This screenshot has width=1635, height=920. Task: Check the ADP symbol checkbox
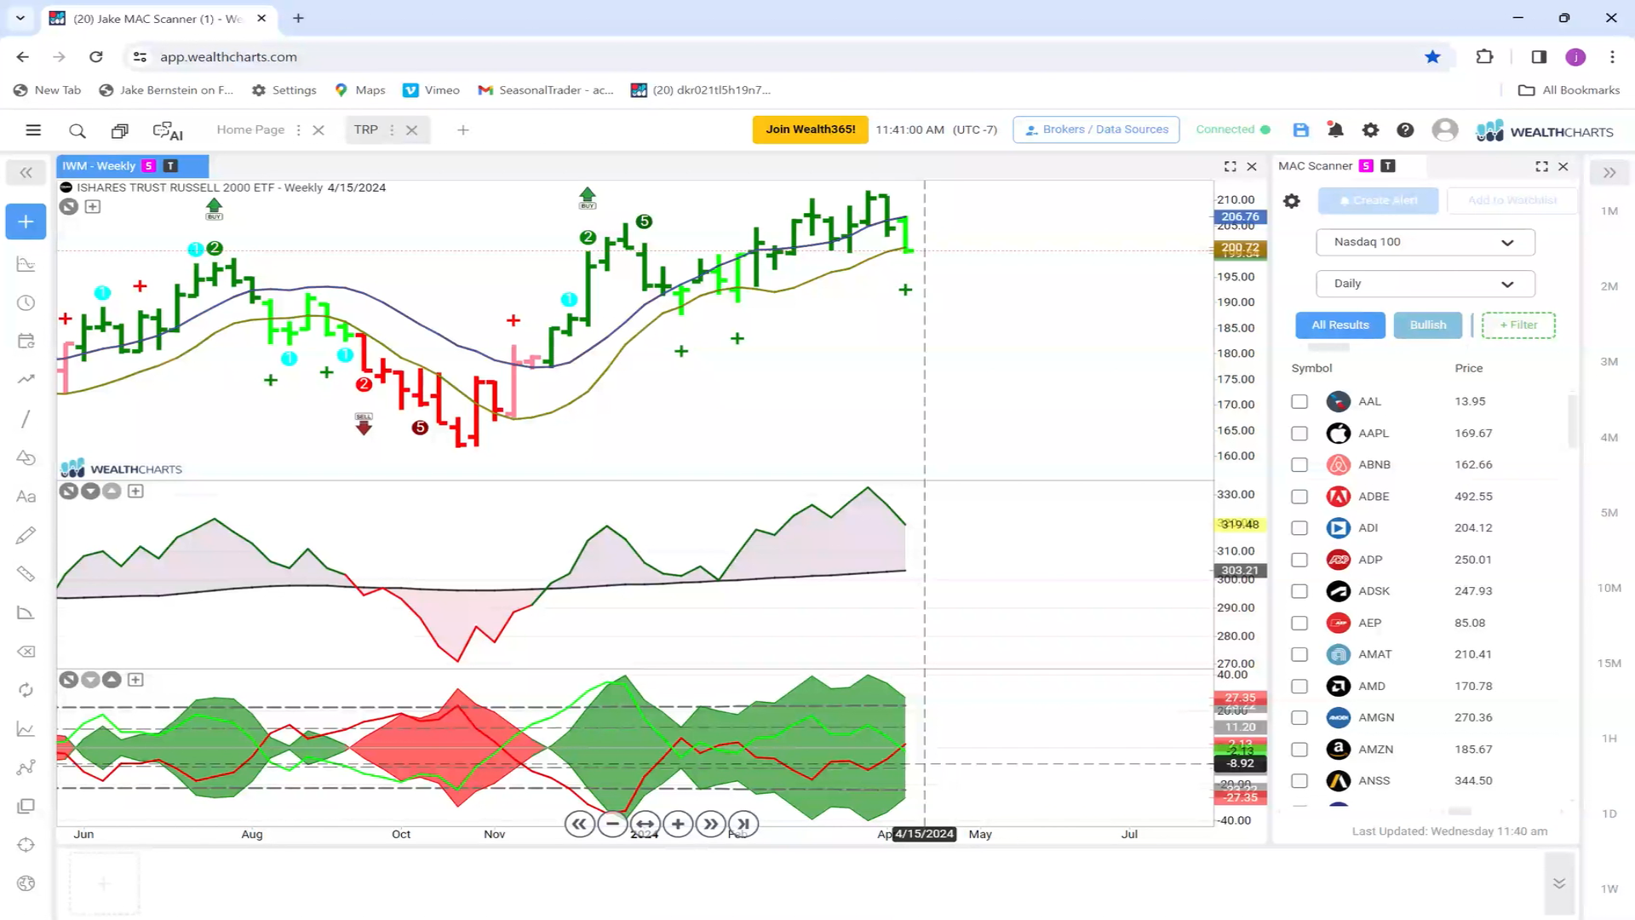1299,560
